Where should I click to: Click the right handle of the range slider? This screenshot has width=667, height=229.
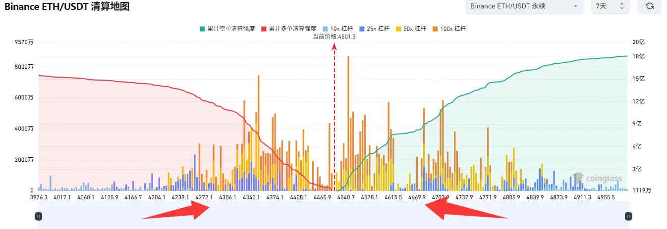[628, 216]
